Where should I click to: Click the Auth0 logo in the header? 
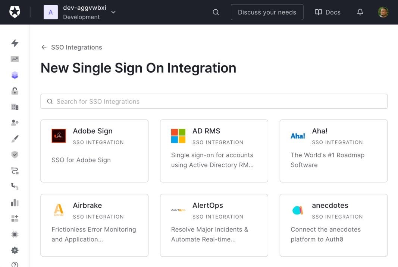tap(15, 12)
